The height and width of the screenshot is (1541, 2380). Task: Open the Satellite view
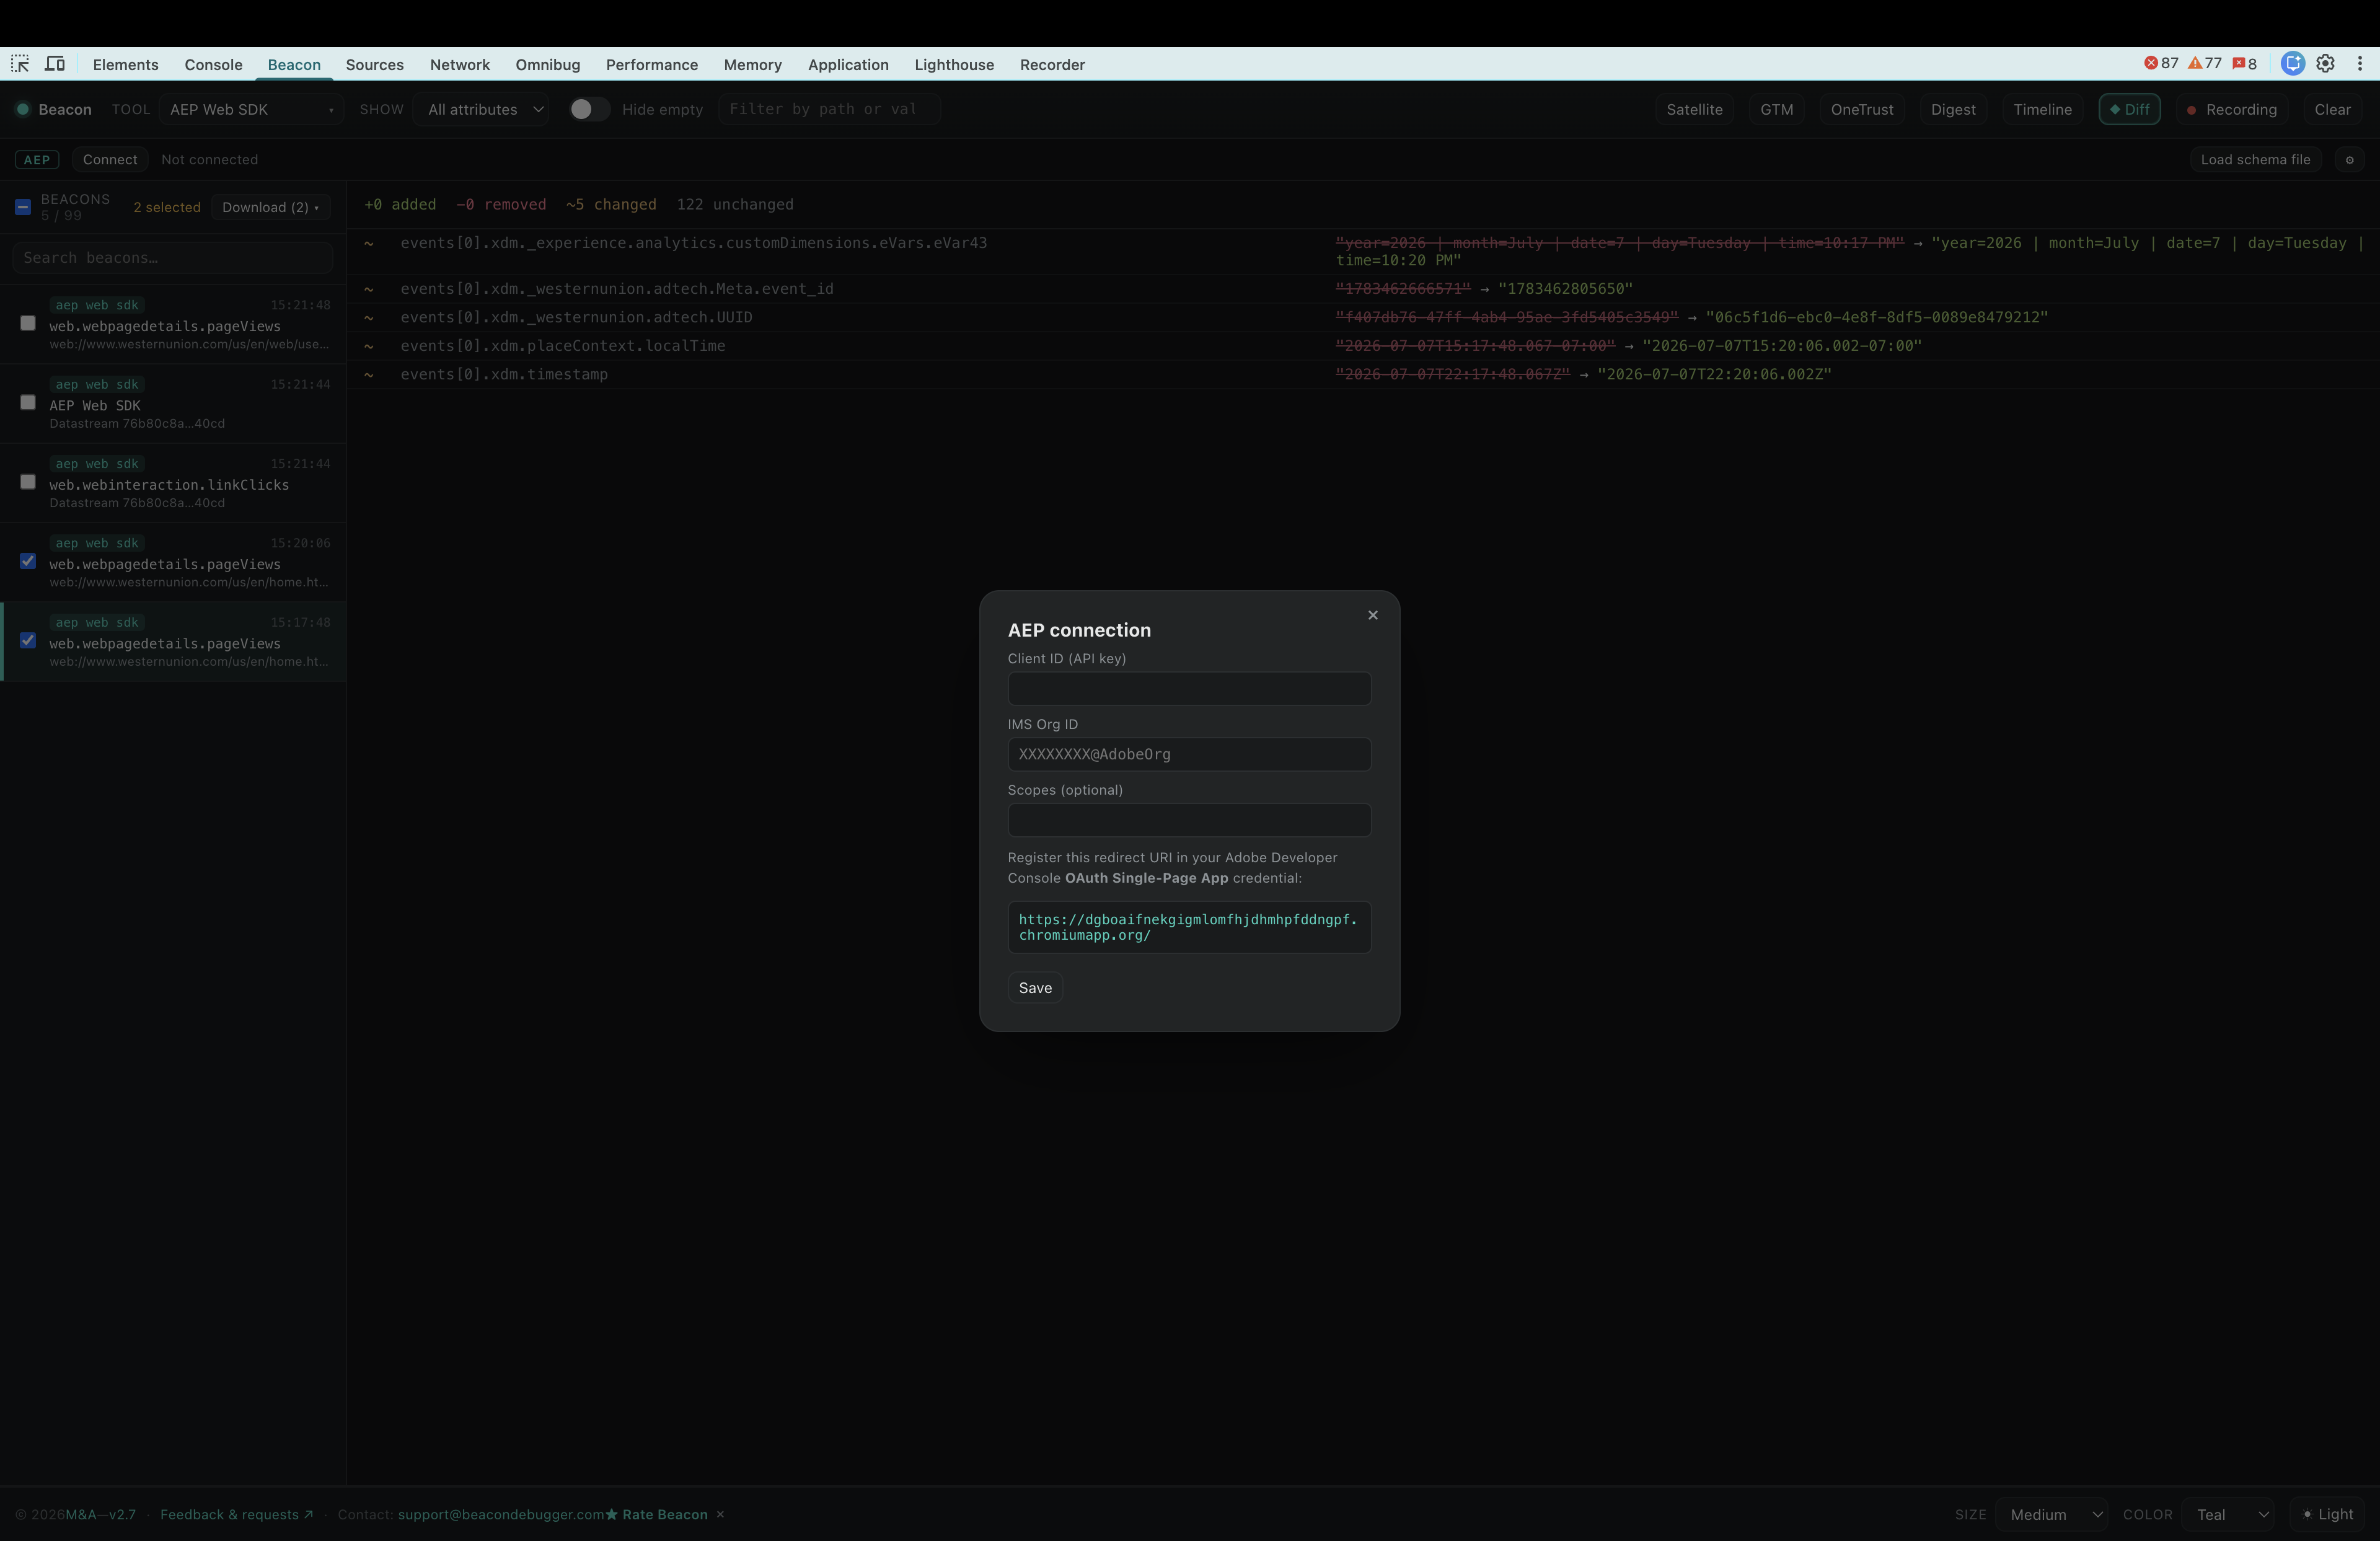pos(1694,109)
